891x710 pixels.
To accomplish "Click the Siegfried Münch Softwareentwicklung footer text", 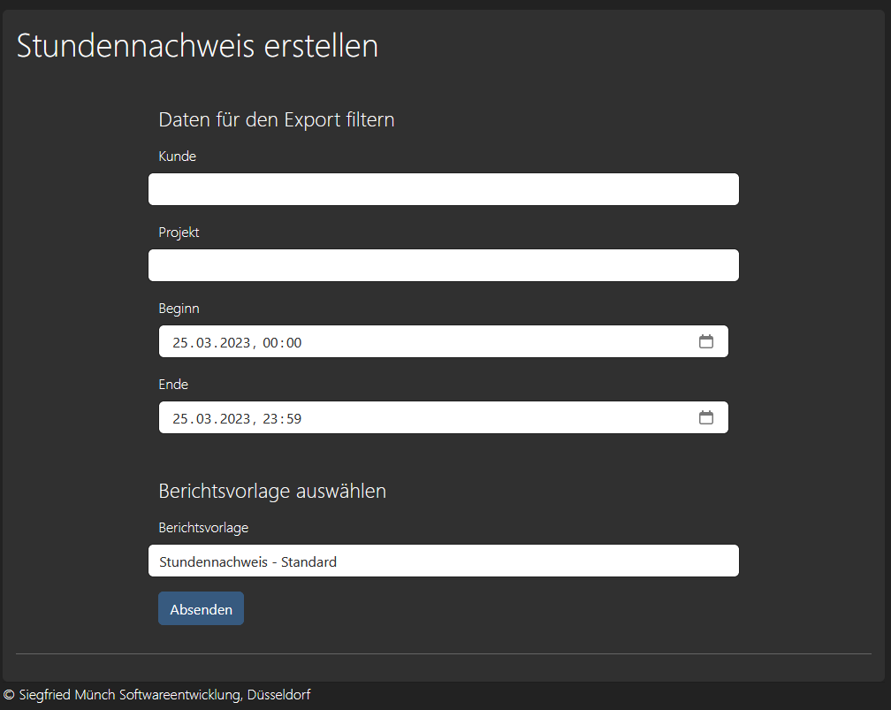I will tap(156, 695).
